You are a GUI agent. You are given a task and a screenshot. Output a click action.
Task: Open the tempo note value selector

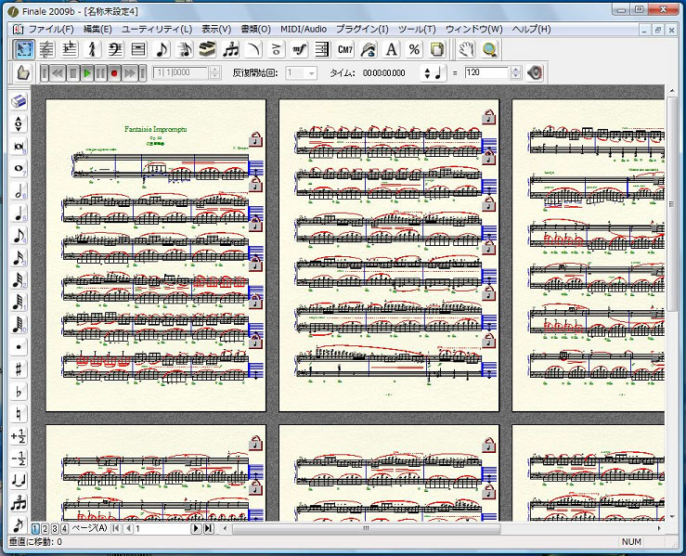[434, 72]
